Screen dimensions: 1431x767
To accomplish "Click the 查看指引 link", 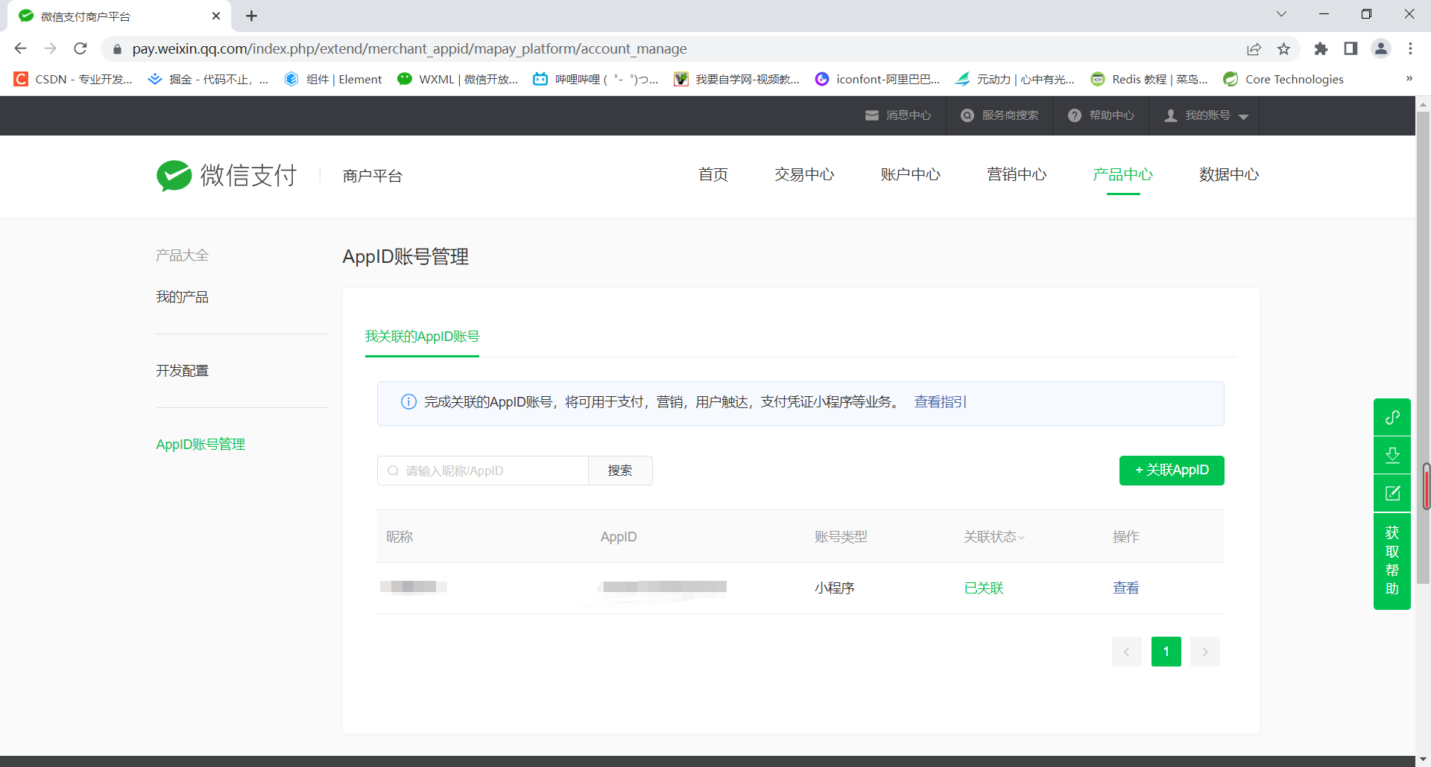I will point(940,402).
